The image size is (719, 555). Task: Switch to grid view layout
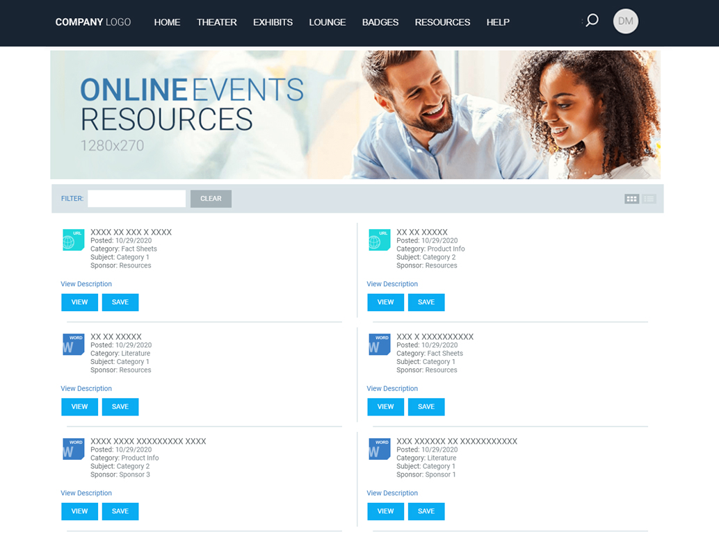(x=632, y=199)
